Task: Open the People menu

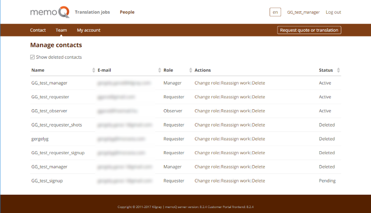Action: [x=127, y=12]
